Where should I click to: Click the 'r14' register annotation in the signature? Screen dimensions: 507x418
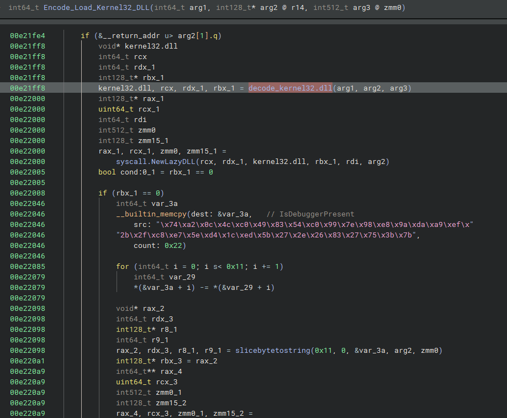tap(298, 7)
